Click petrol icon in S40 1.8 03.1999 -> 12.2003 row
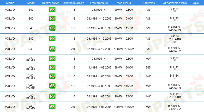 (52, 39)
